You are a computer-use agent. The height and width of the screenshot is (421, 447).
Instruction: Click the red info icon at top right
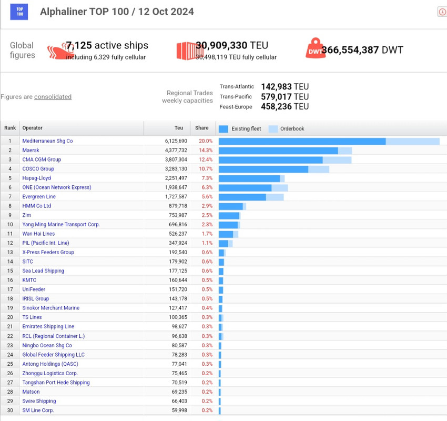[x=442, y=12]
